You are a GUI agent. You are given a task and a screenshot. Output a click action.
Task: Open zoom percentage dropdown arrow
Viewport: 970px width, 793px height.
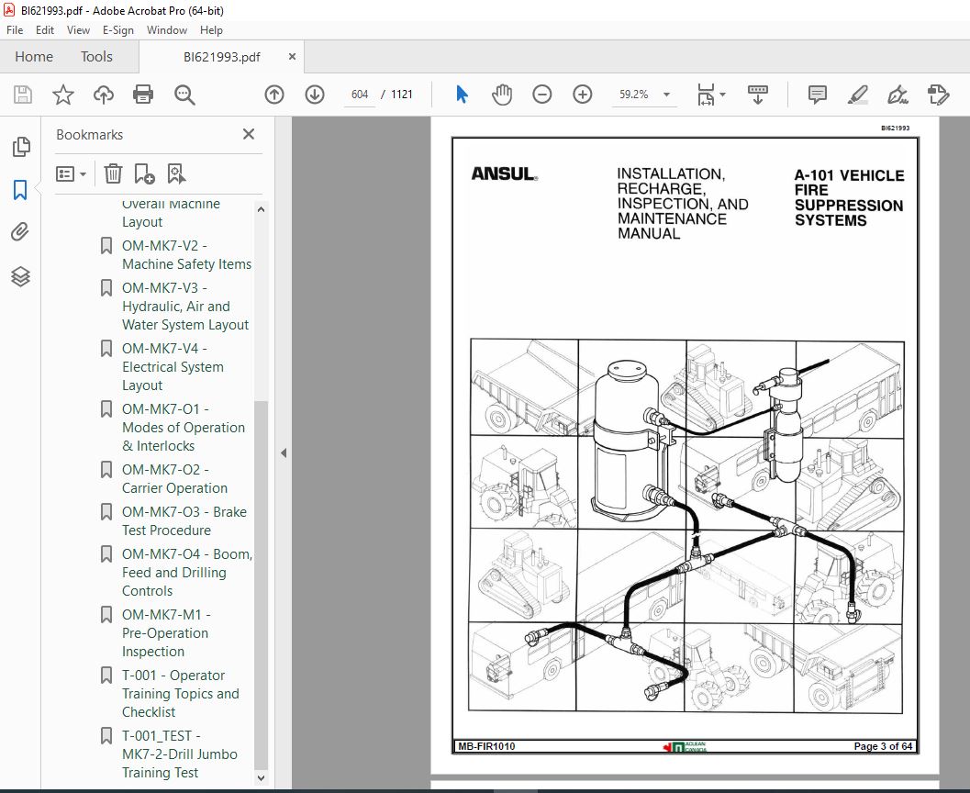click(667, 95)
